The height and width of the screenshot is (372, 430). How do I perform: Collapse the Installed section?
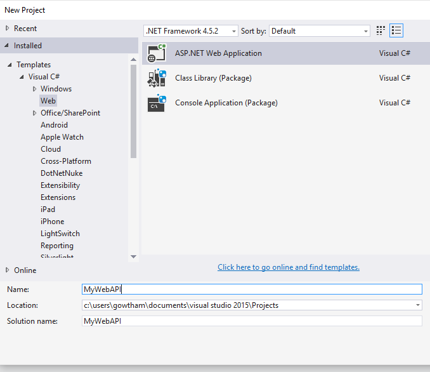click(x=7, y=45)
